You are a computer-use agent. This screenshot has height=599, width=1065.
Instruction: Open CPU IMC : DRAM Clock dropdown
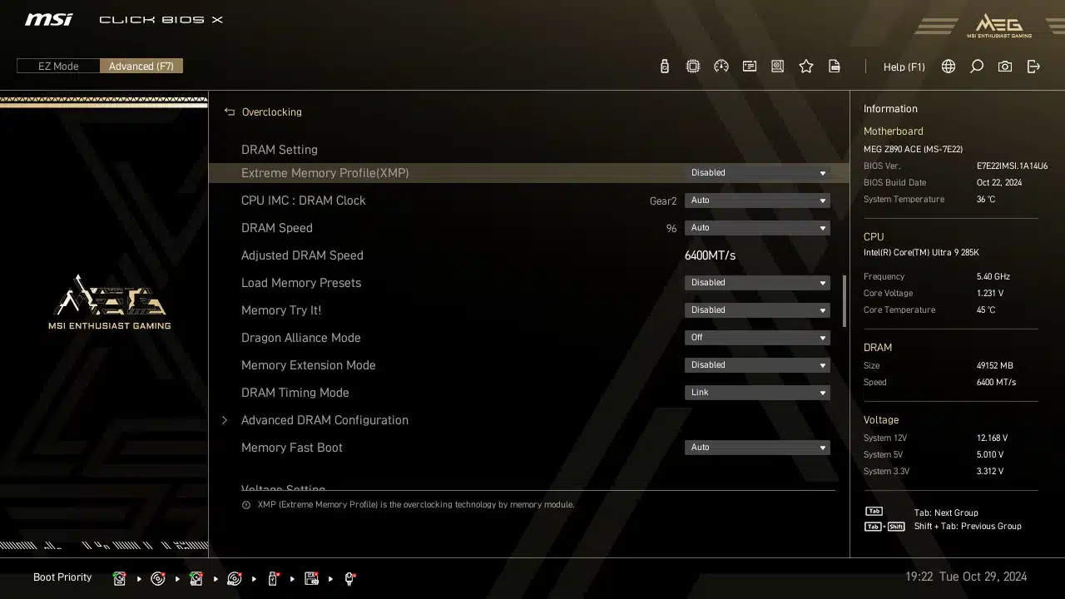click(x=757, y=200)
